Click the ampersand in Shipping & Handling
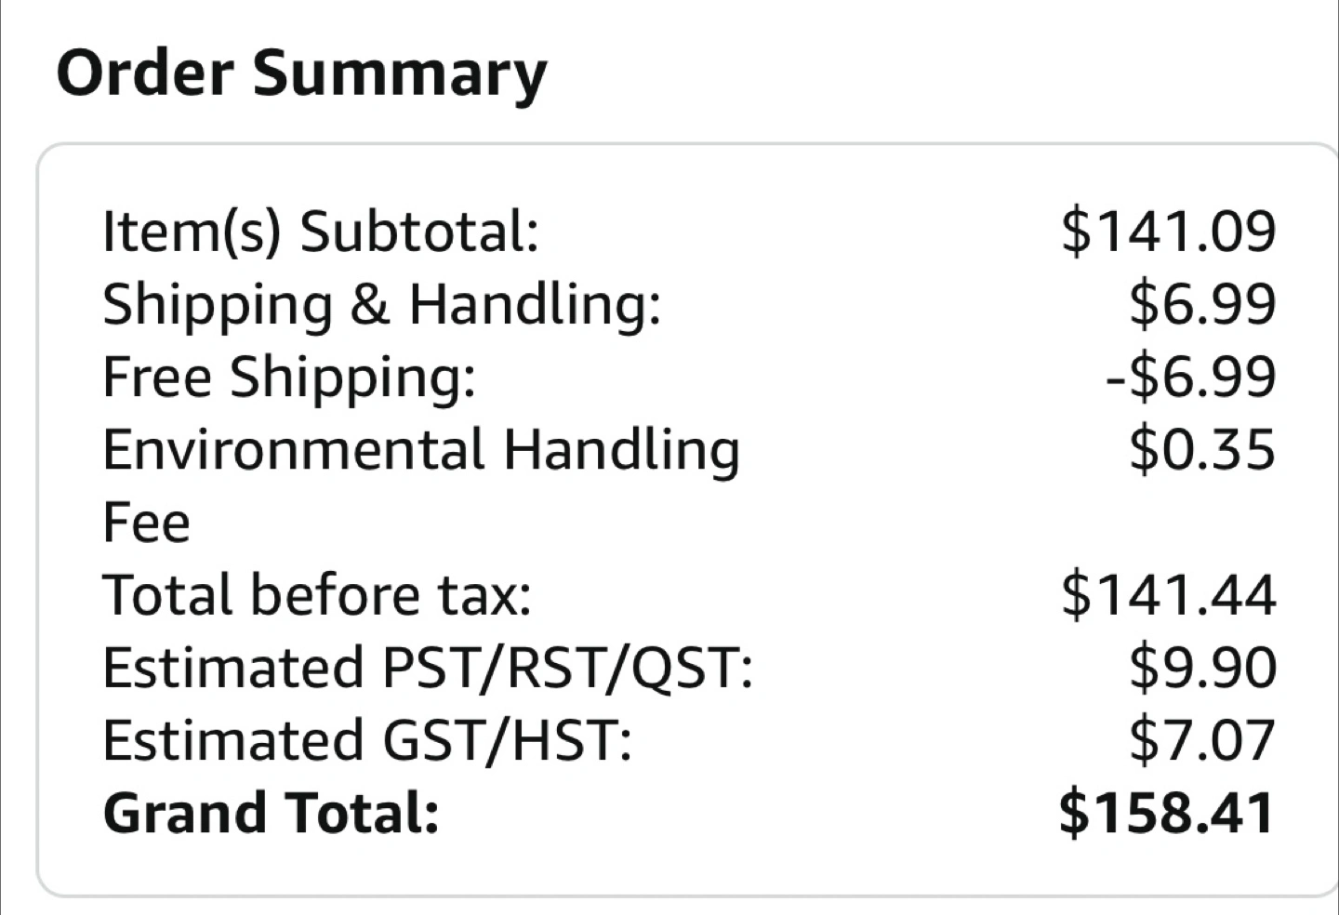 (371, 305)
